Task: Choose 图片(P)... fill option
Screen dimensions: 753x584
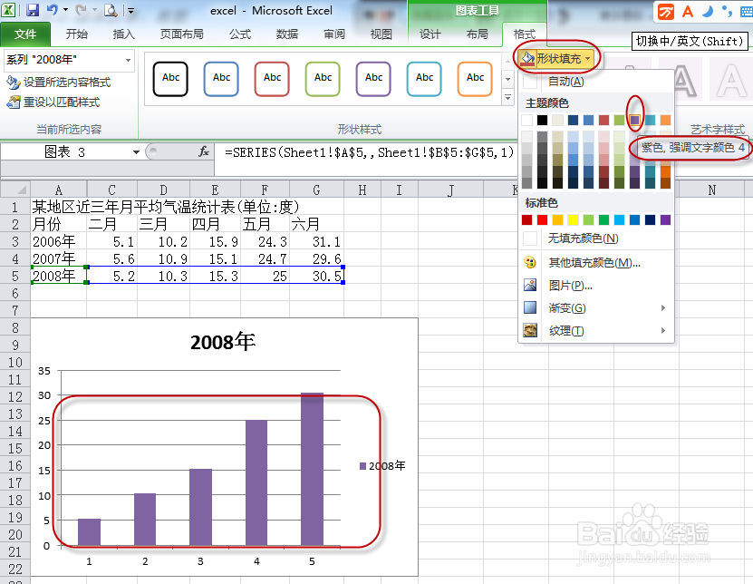Action: point(596,285)
